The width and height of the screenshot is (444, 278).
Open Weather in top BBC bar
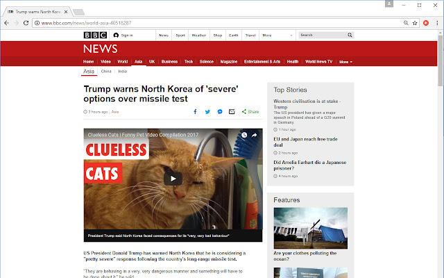point(199,35)
